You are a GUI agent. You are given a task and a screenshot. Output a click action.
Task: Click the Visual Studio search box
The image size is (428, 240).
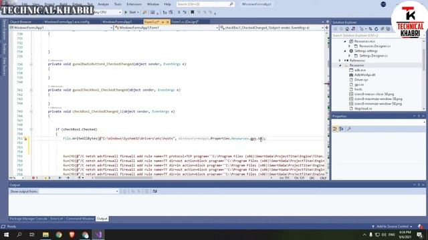coord(205,5)
